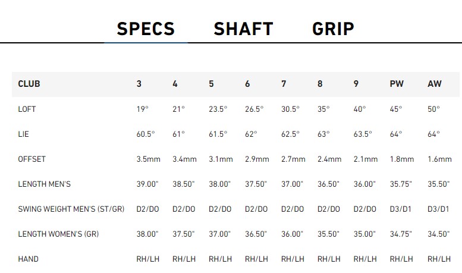Click the HAND row label
The width and height of the screenshot is (462, 273).
click(28, 259)
